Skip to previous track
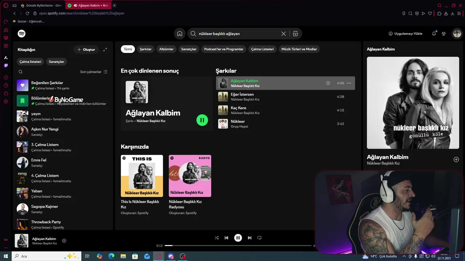465x261 pixels. (x=226, y=238)
